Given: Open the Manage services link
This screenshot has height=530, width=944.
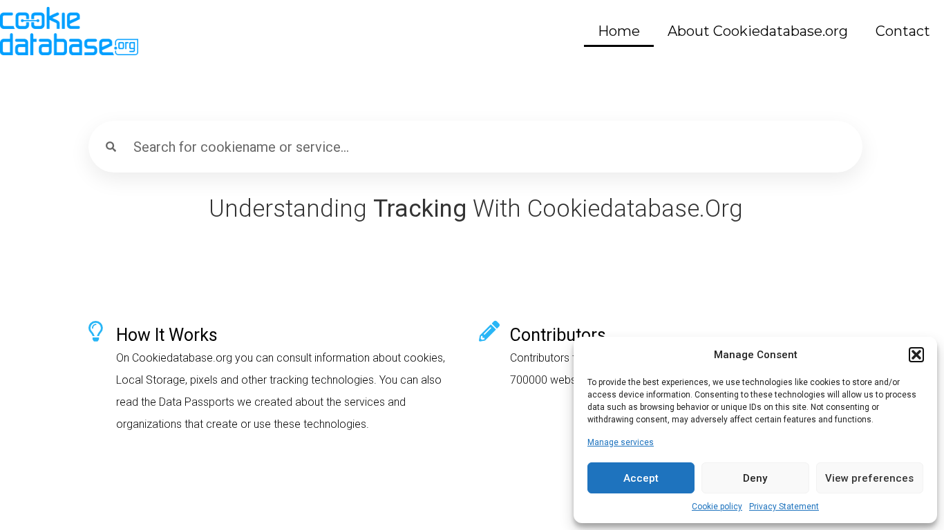Looking at the screenshot, I should point(621,442).
